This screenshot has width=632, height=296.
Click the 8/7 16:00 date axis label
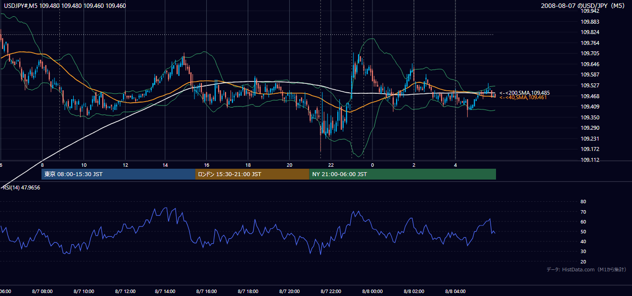point(207,292)
